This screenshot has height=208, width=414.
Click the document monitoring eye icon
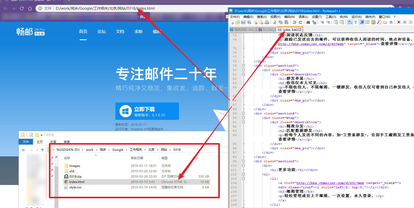[x=391, y=22]
